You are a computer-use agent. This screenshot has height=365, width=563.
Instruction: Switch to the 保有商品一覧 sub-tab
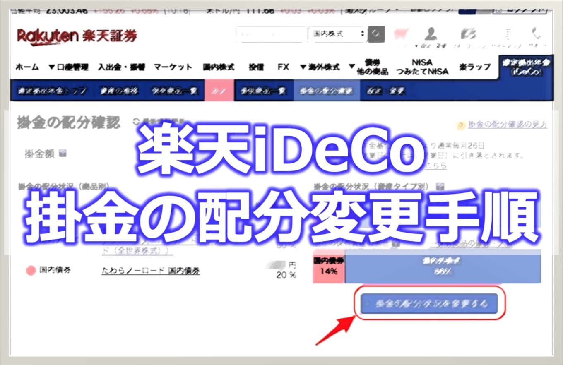(174, 91)
